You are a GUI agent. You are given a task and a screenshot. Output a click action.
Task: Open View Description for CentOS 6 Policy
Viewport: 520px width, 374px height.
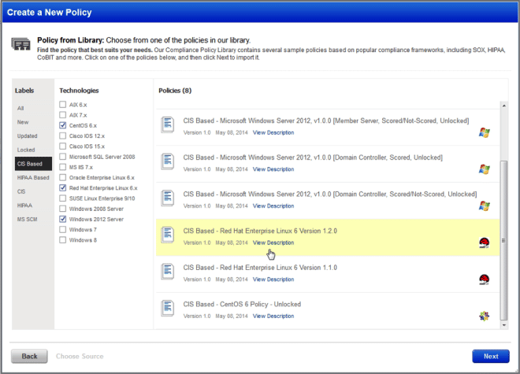(x=273, y=316)
